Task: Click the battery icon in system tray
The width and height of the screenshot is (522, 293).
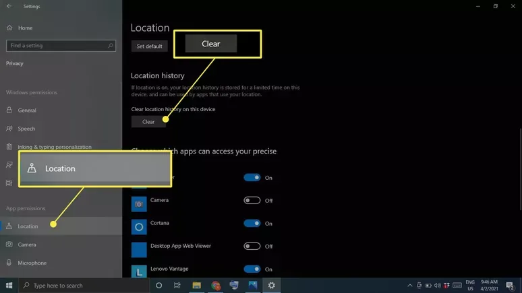Action: (x=428, y=286)
